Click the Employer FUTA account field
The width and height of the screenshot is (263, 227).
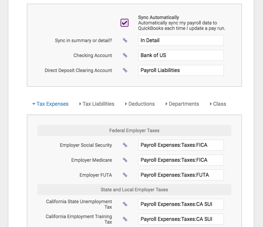181,175
